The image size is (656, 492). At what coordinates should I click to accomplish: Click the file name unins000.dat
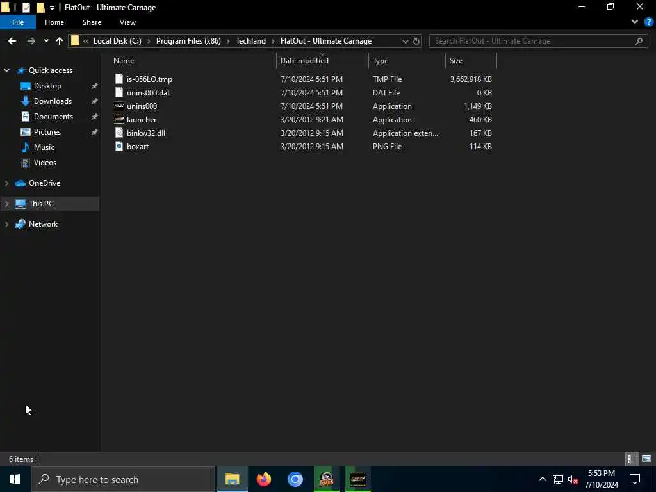coord(148,92)
